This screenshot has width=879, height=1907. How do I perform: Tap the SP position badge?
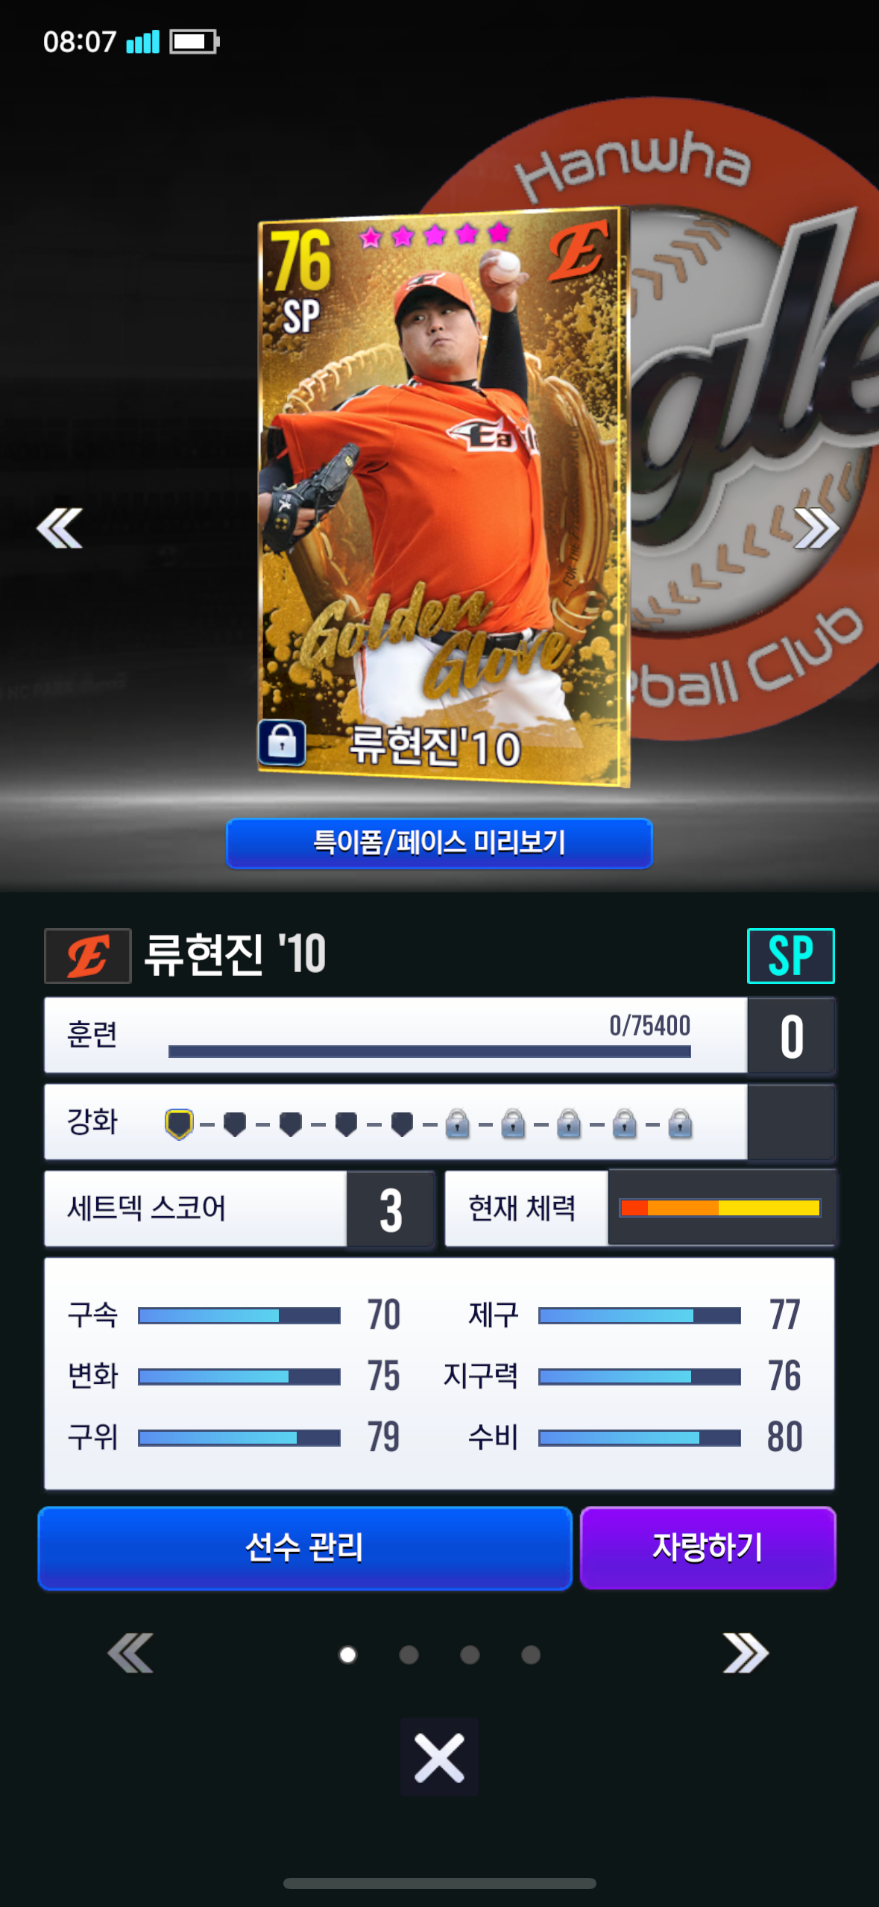click(790, 956)
